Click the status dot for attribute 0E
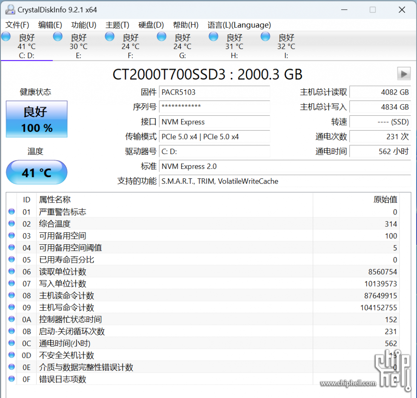The image size is (417, 398). click(11, 367)
